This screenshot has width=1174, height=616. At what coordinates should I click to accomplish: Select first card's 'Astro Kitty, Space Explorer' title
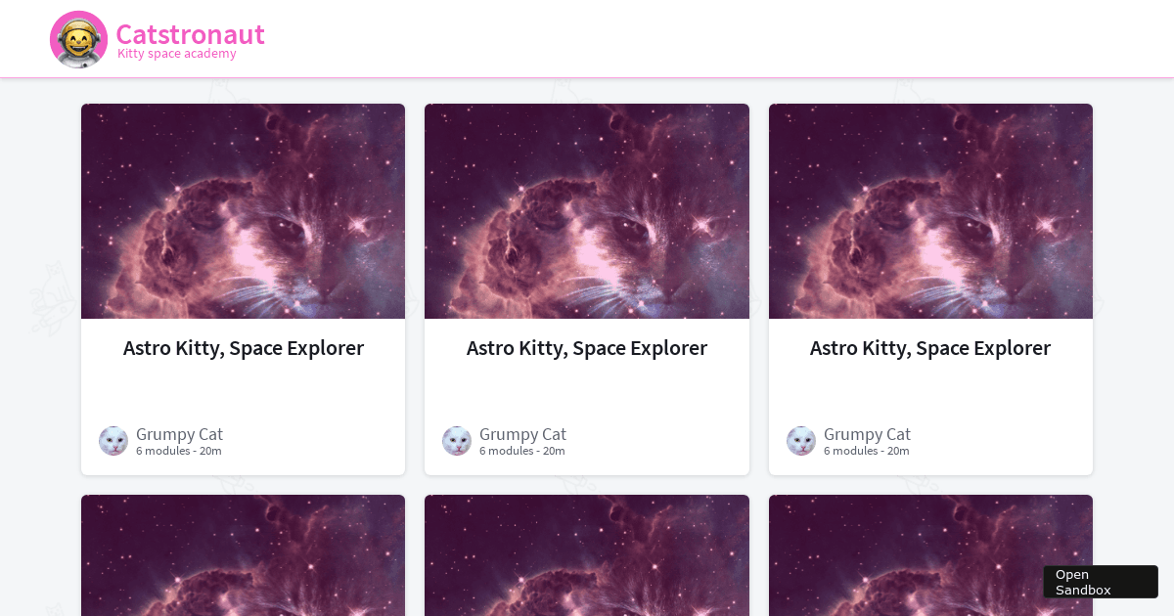[244, 348]
